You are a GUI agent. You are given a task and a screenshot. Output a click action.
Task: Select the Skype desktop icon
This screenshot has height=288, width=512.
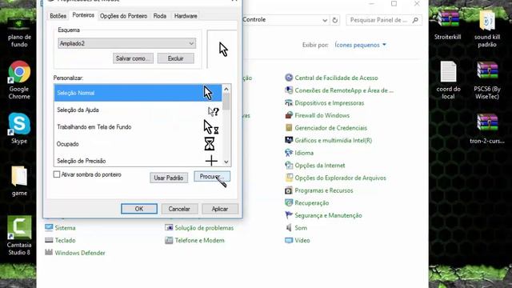(19, 128)
